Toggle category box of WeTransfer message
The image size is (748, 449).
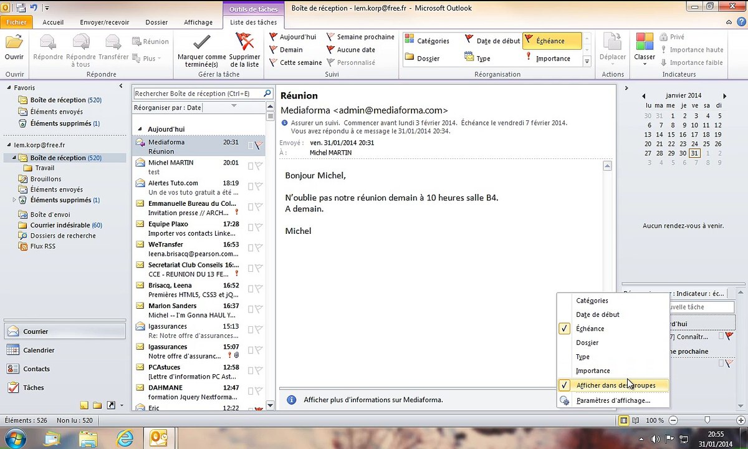[250, 248]
